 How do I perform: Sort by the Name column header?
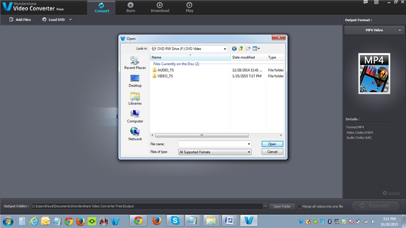coord(190,57)
